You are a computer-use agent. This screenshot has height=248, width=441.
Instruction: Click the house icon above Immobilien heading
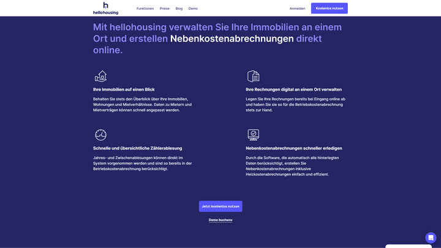click(100, 76)
